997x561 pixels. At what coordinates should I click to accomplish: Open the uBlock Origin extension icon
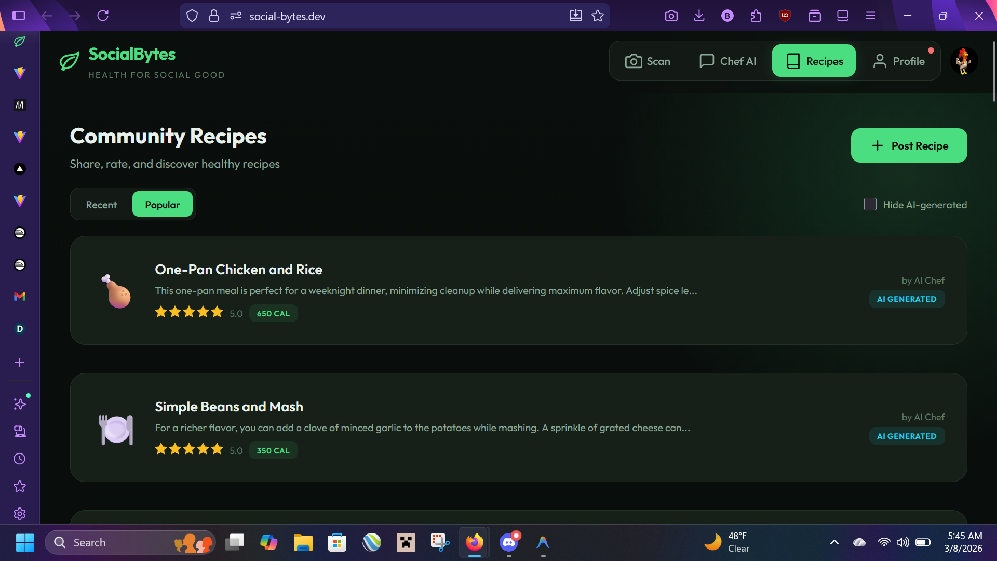pyautogui.click(x=785, y=16)
